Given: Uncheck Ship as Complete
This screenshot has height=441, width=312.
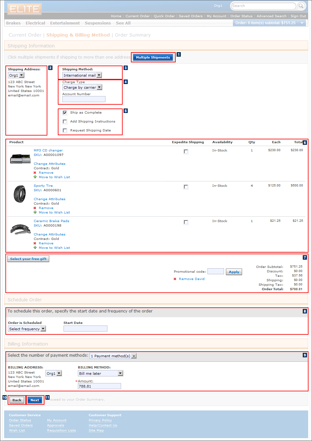Looking at the screenshot, I should coord(65,112).
